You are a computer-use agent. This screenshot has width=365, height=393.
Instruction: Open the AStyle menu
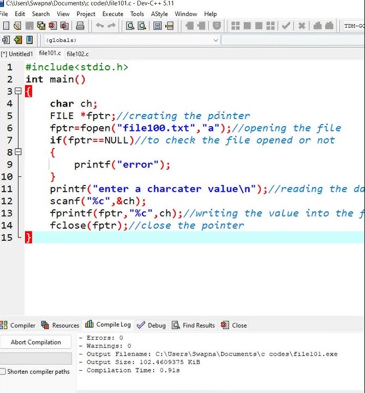[159, 14]
